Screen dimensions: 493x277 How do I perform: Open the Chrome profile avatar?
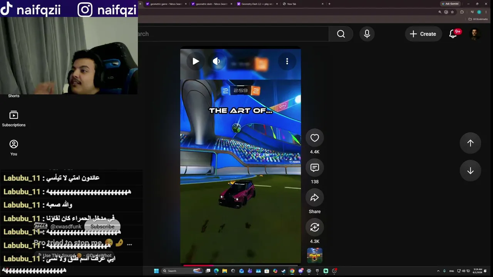(x=479, y=12)
